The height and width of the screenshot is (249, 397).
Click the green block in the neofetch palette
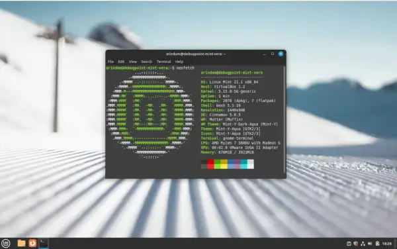coord(217,164)
